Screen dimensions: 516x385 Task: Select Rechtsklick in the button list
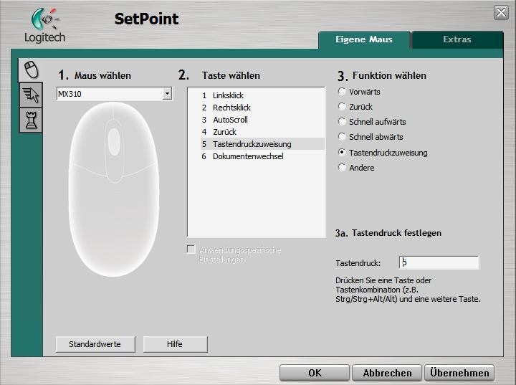[x=262, y=108]
